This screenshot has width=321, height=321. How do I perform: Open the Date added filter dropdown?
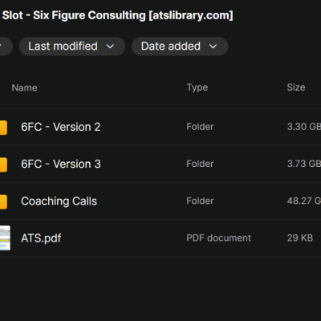(180, 47)
